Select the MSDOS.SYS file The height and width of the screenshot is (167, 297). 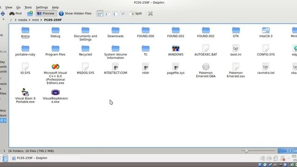click(x=85, y=69)
